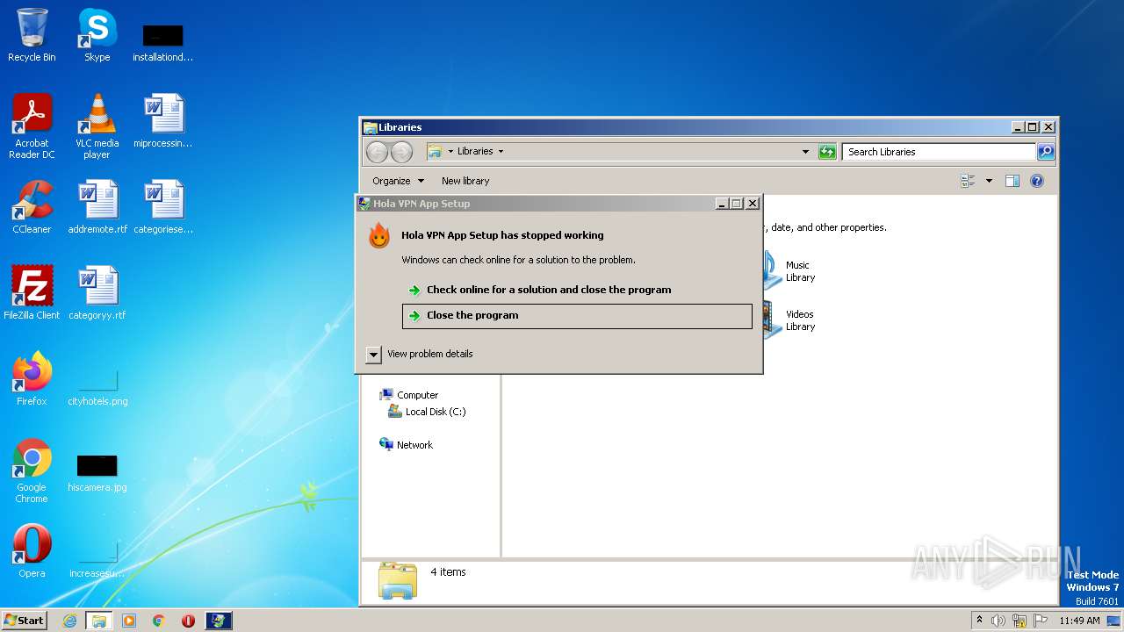Select addremote.rtf file on desktop
This screenshot has height=632, width=1124.
[97, 207]
